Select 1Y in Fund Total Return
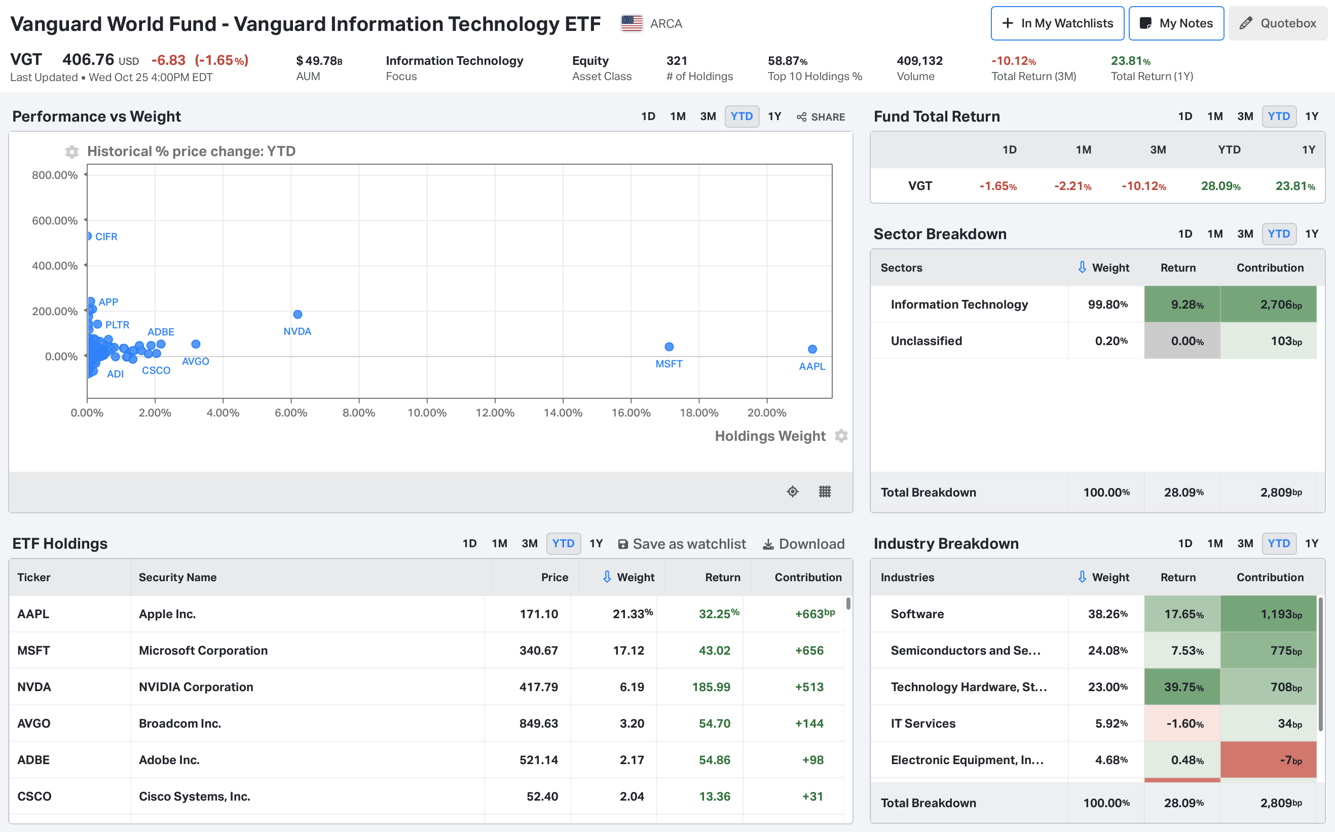1335x832 pixels. pyautogui.click(x=1312, y=116)
